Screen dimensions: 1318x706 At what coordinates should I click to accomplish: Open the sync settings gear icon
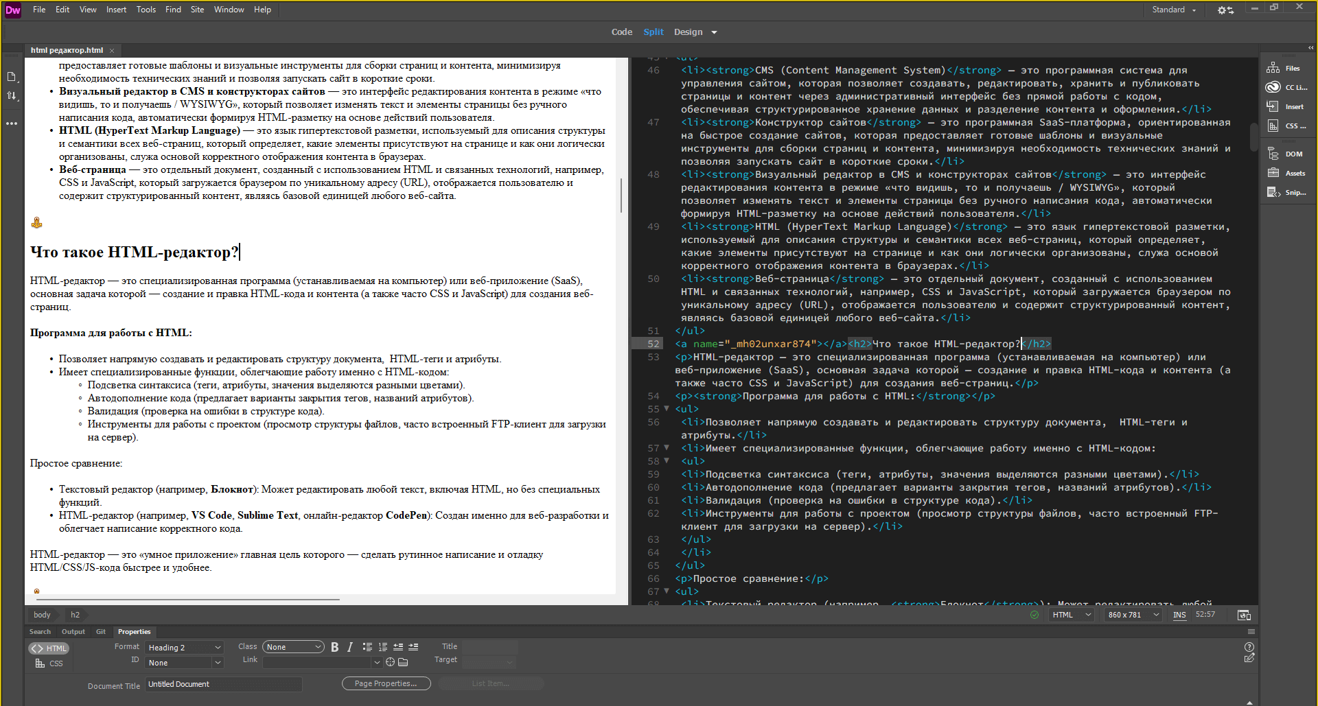pyautogui.click(x=1225, y=10)
